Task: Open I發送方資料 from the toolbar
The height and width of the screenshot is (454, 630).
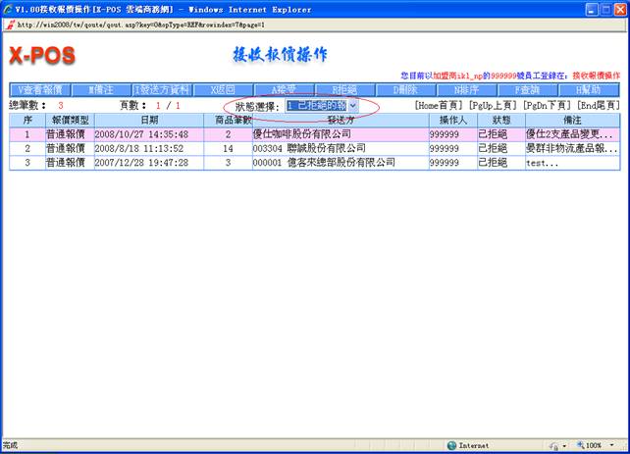Action: [162, 89]
